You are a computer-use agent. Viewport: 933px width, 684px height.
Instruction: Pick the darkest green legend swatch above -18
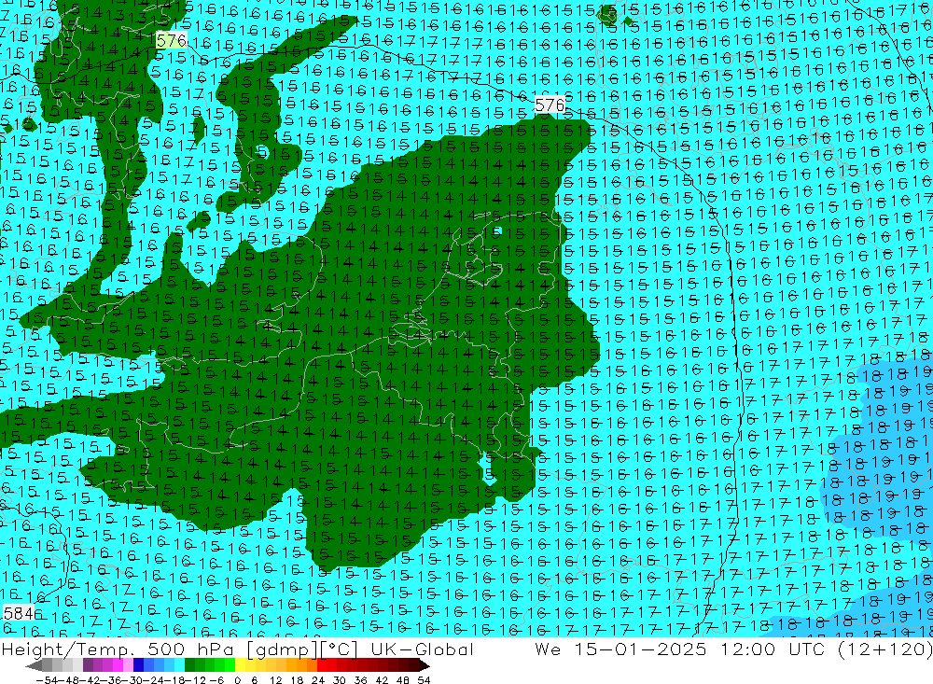(x=189, y=665)
